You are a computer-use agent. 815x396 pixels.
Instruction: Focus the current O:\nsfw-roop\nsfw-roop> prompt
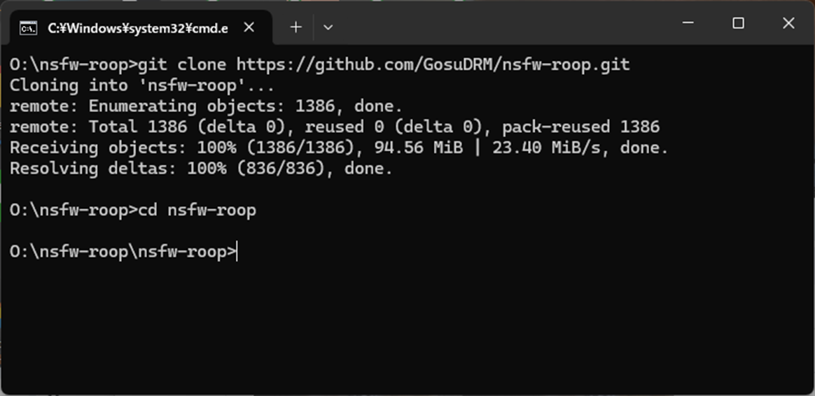click(124, 252)
